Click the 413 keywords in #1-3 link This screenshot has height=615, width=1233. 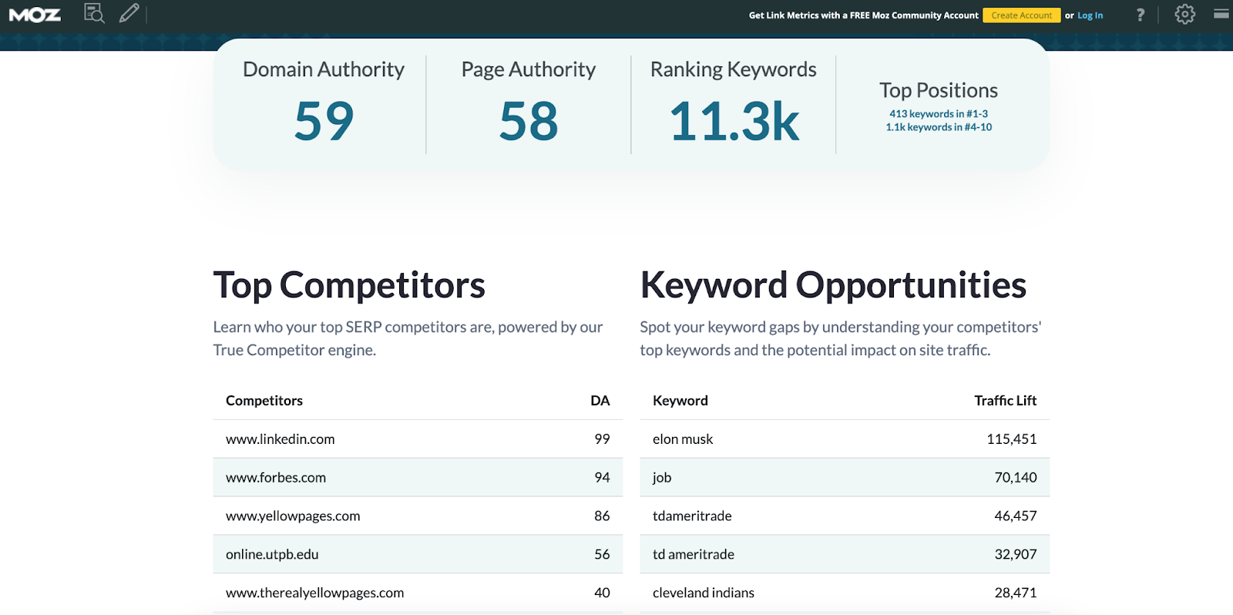click(939, 113)
